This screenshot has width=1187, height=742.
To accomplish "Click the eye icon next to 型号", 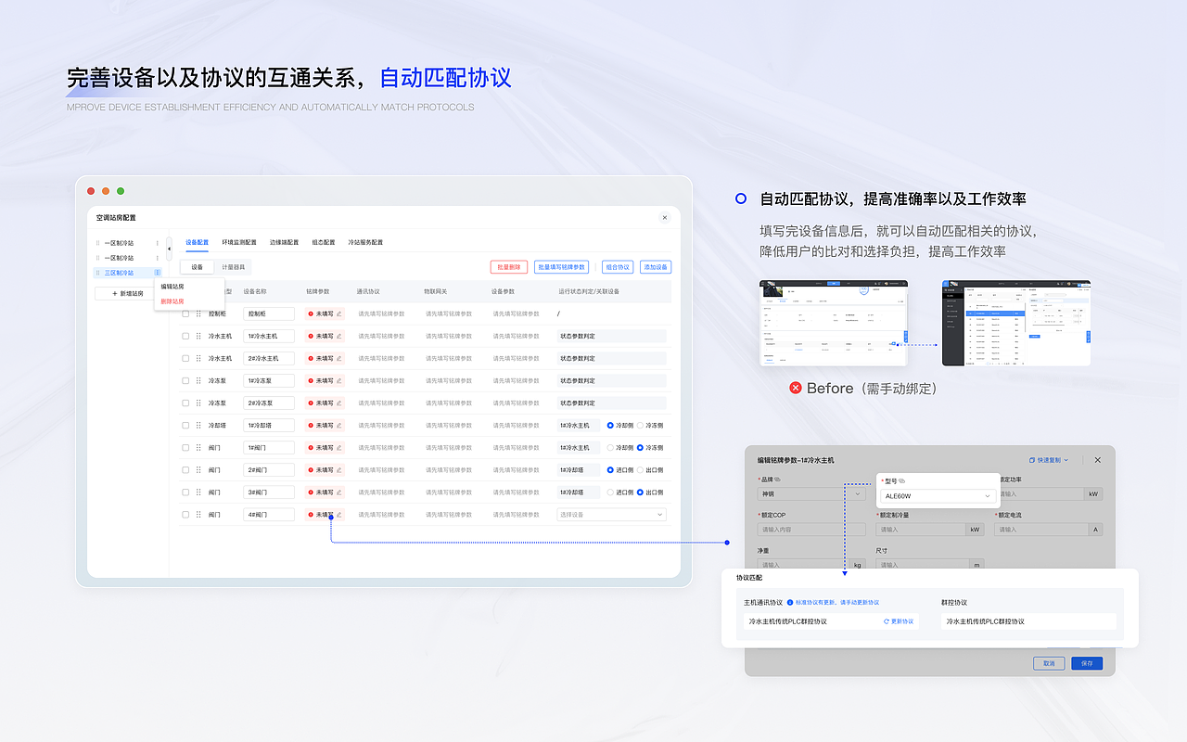I will click(x=901, y=481).
